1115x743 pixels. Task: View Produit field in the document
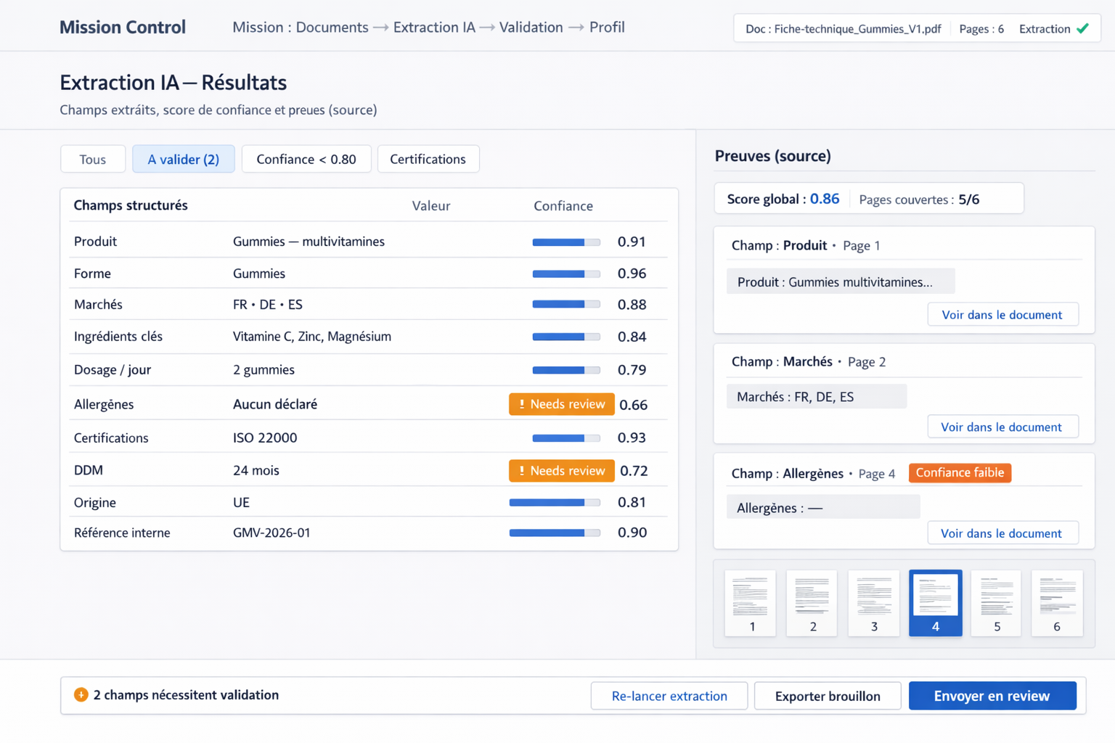(x=1002, y=314)
